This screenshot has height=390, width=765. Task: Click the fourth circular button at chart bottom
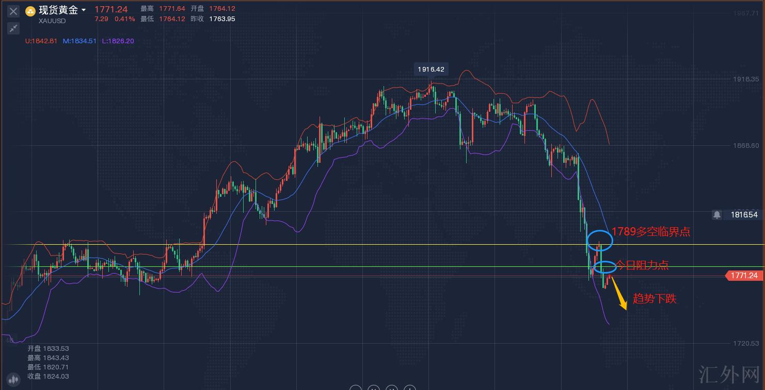click(409, 388)
